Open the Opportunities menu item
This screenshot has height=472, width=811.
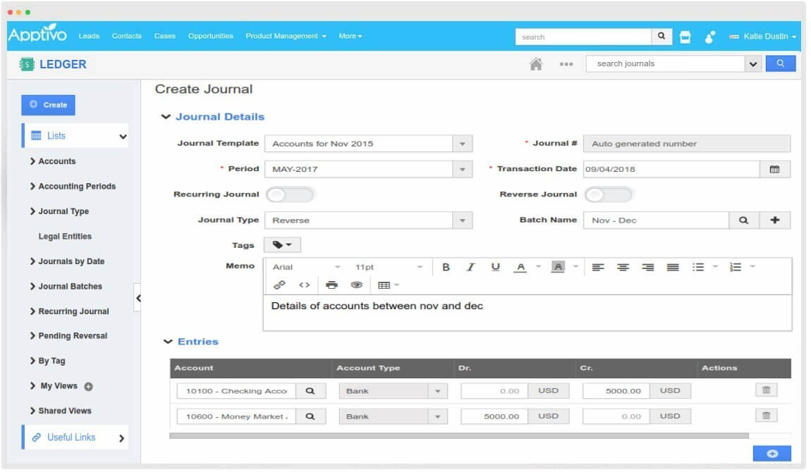point(210,36)
